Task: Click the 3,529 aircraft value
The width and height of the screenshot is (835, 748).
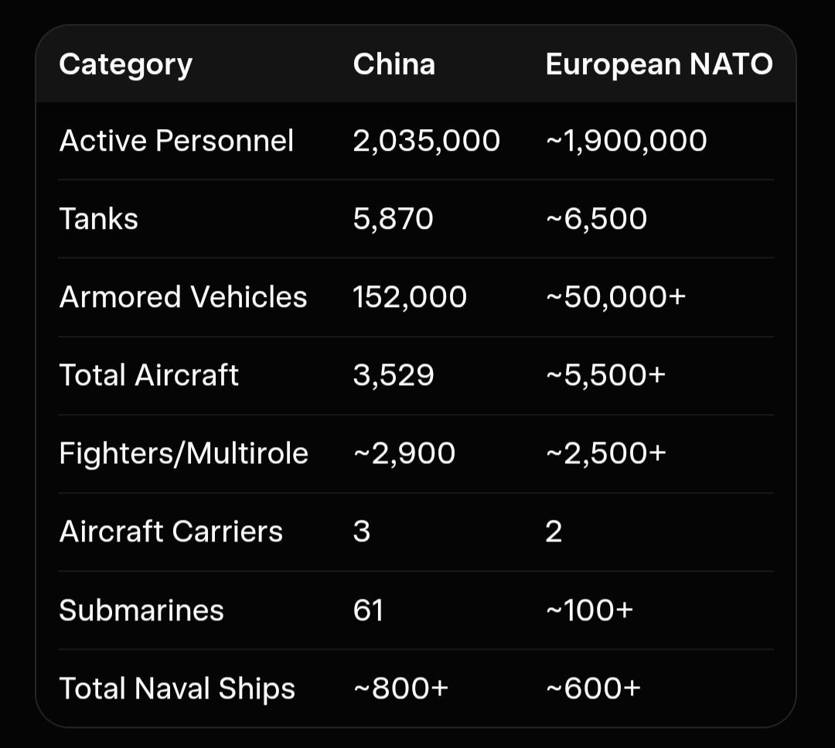Action: (x=394, y=376)
